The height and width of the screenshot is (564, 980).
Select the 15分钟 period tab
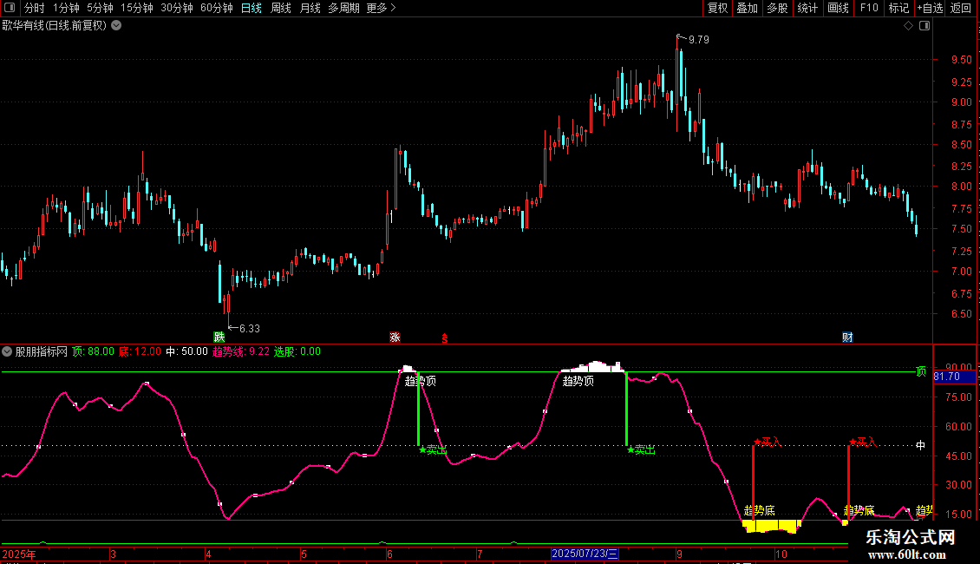point(137,8)
